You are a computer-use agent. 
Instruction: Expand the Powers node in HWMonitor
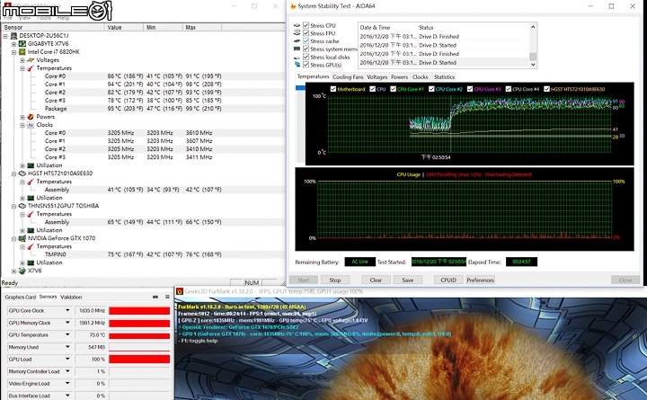(22, 117)
